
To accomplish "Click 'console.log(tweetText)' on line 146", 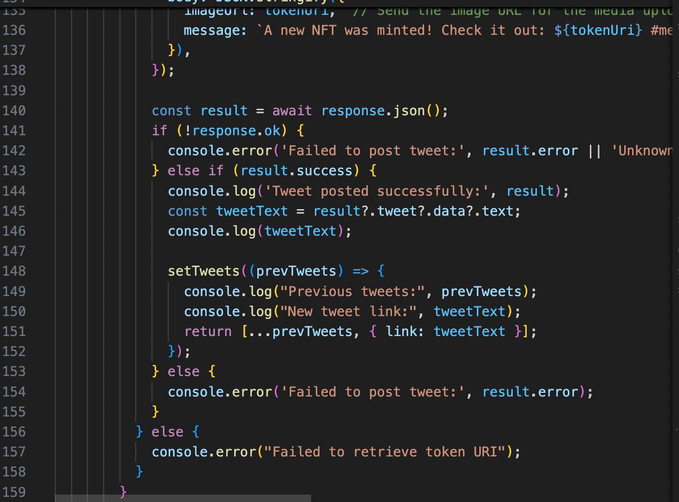I will click(256, 231).
